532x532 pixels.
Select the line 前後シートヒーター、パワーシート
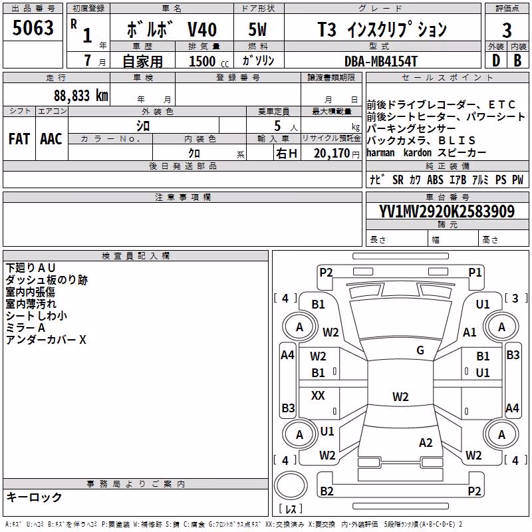click(x=446, y=117)
